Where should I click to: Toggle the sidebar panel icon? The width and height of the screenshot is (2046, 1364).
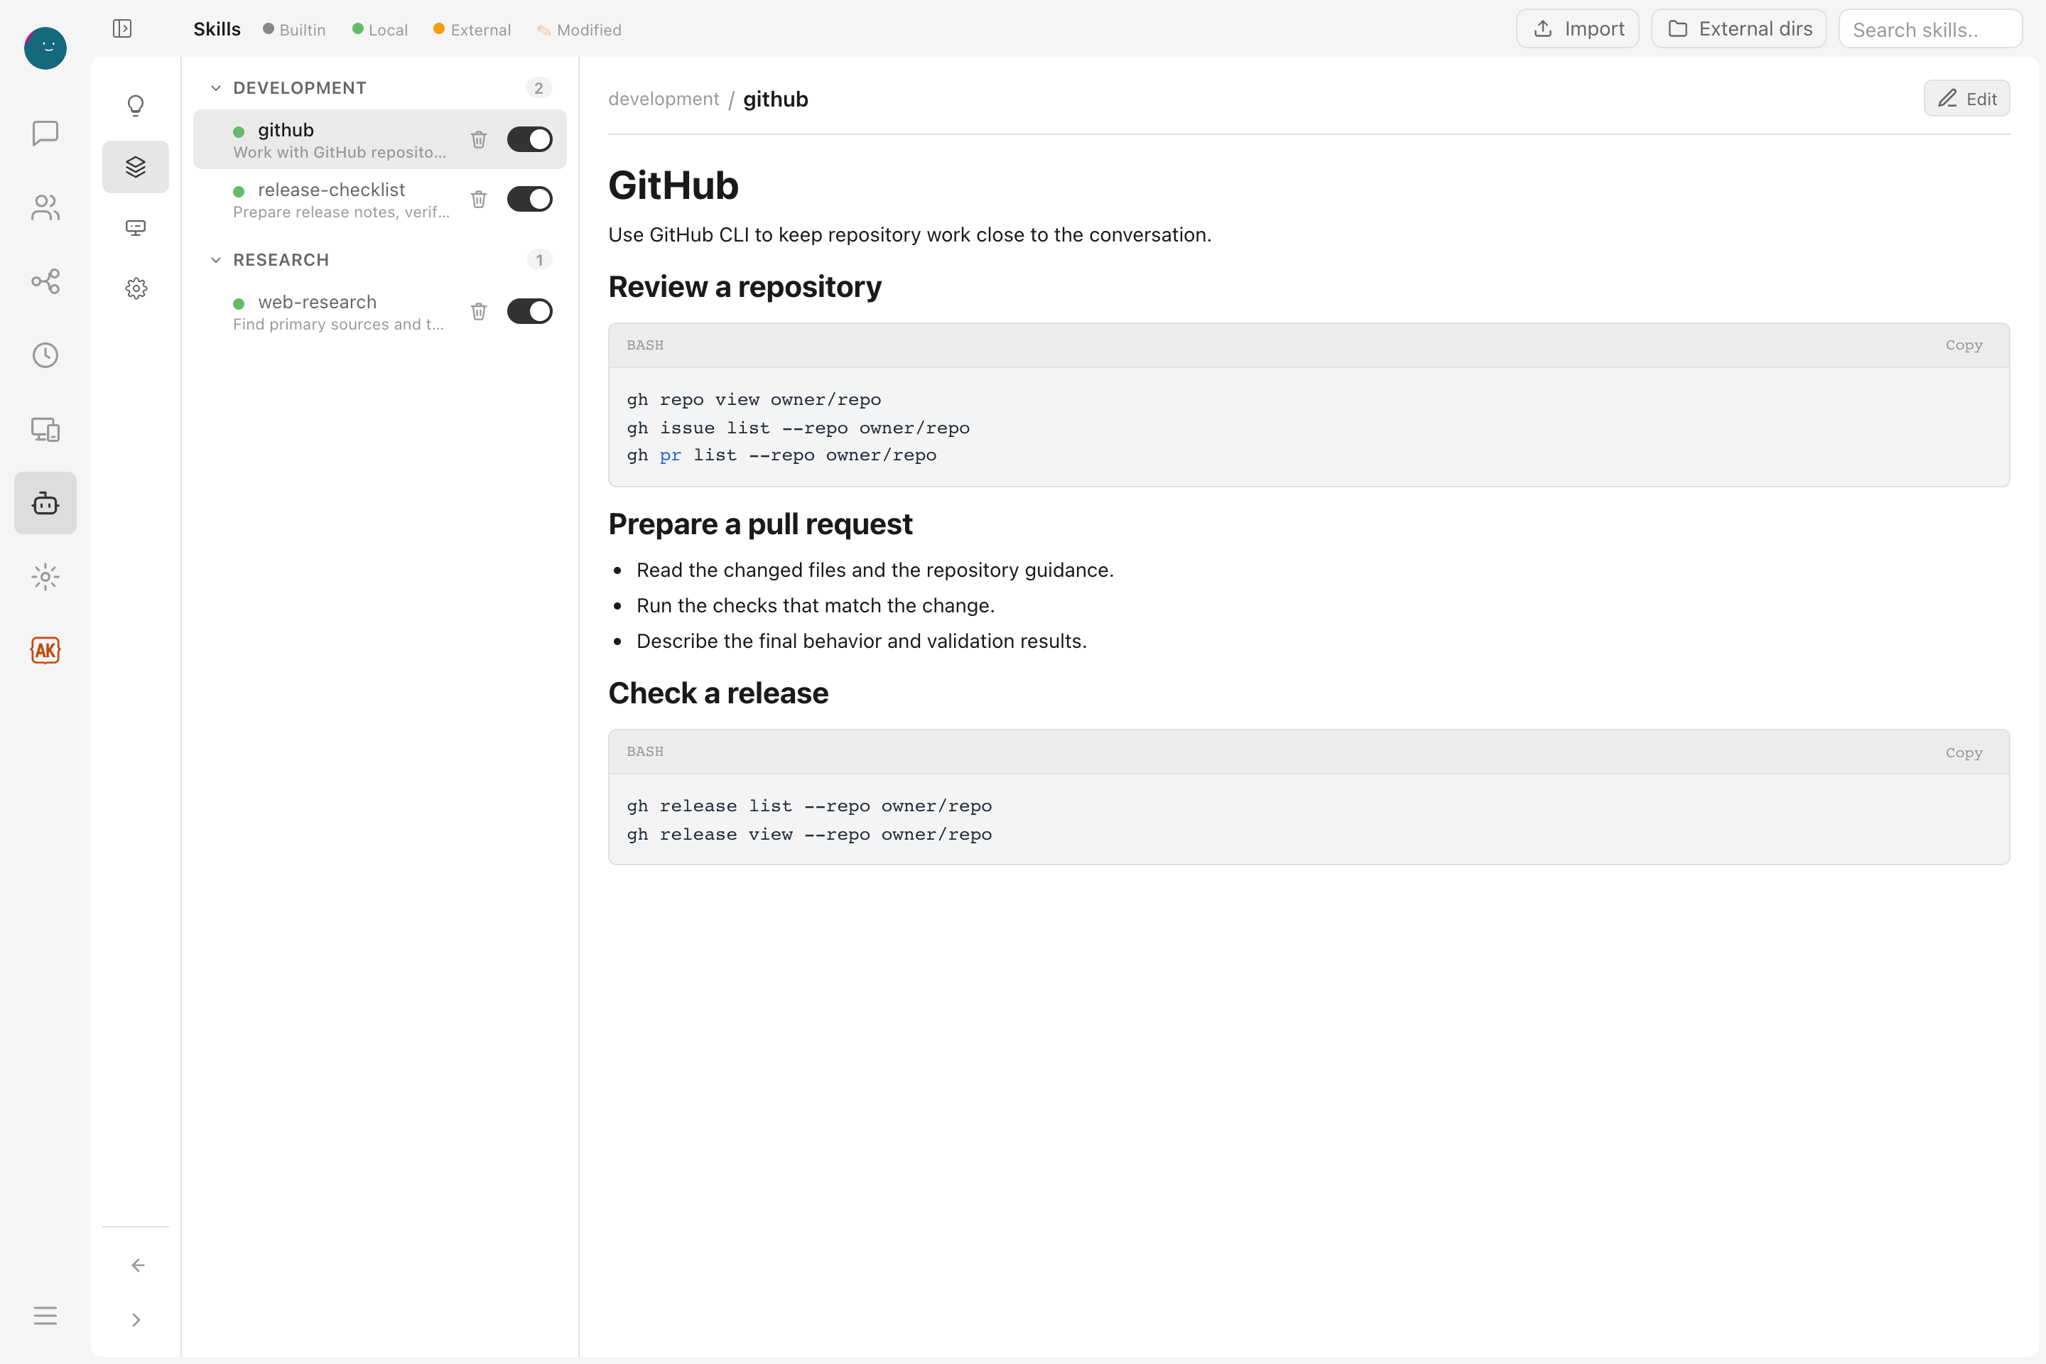[x=123, y=28]
